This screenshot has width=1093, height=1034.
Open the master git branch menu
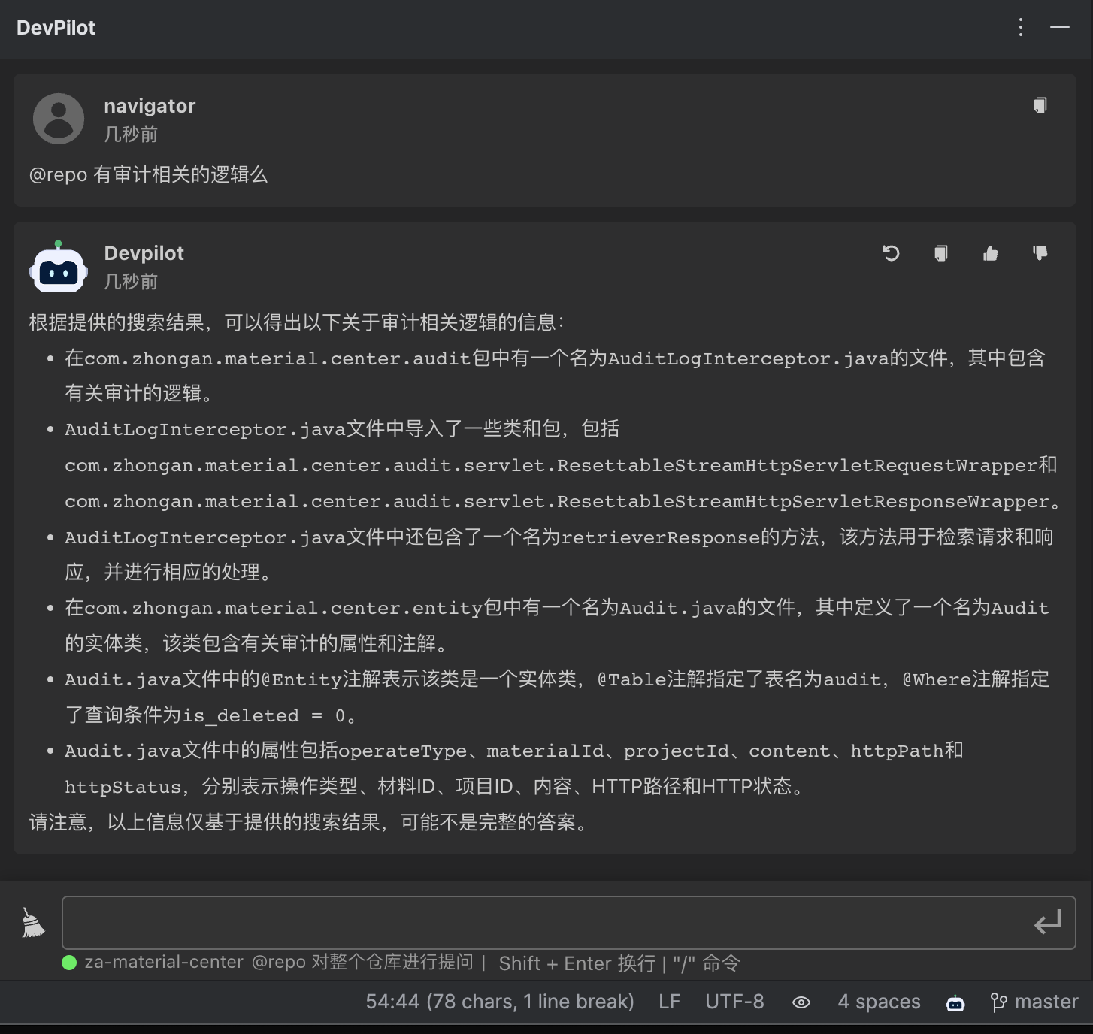pos(1034,1002)
